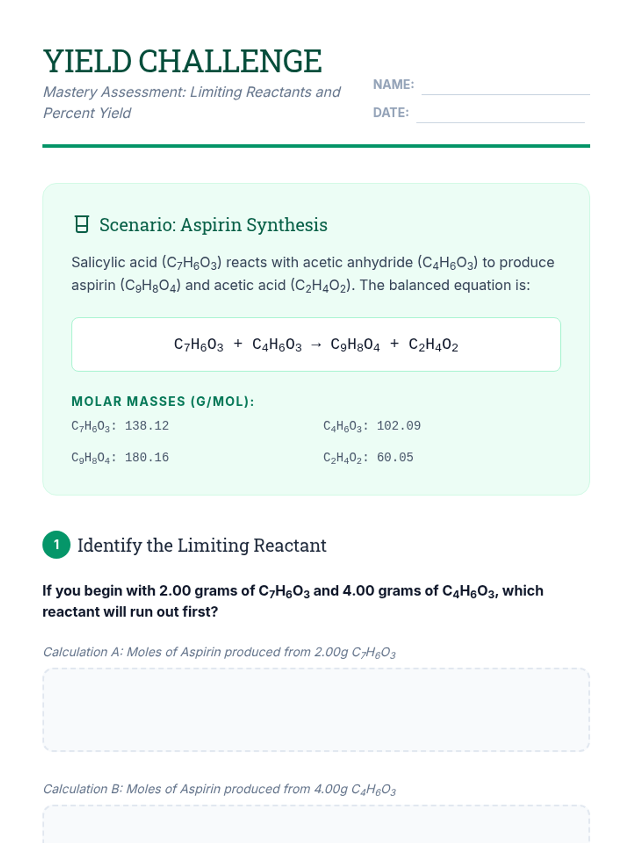Click the MOLAR MASSES (G/MOL) label
632x843 pixels.
(163, 401)
